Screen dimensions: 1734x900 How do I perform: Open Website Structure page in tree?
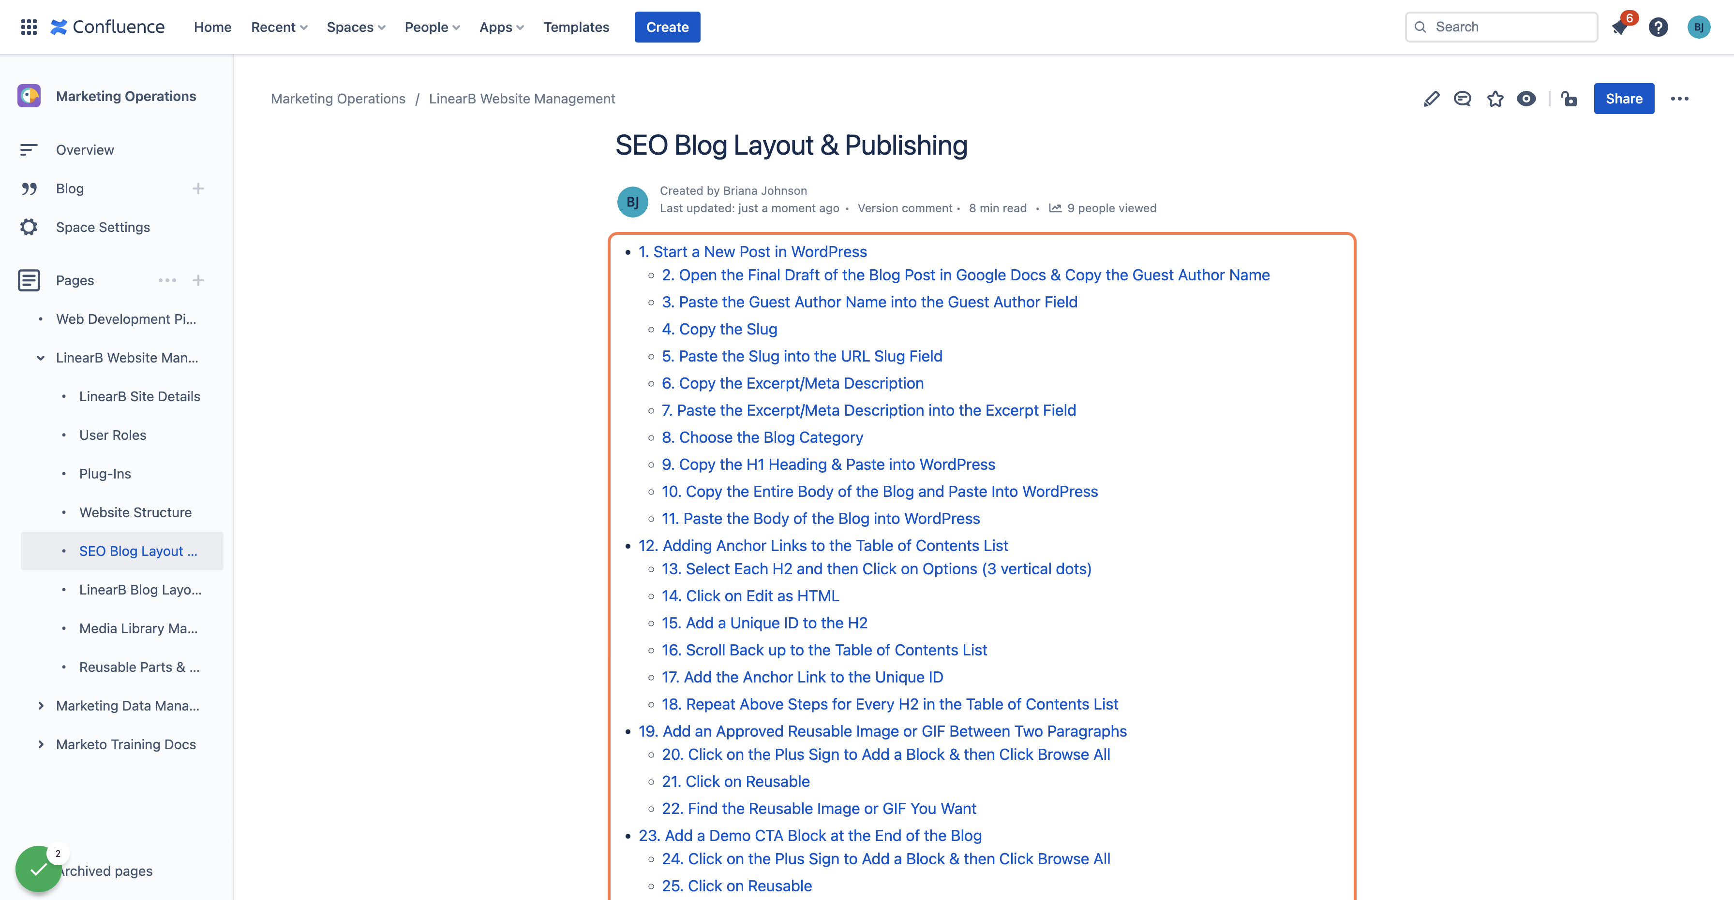click(135, 512)
